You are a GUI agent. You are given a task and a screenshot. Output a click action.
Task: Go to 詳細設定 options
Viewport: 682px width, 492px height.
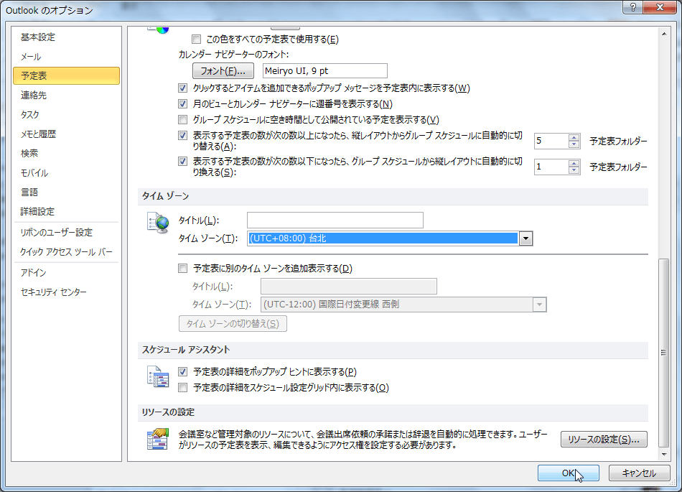(x=66, y=211)
